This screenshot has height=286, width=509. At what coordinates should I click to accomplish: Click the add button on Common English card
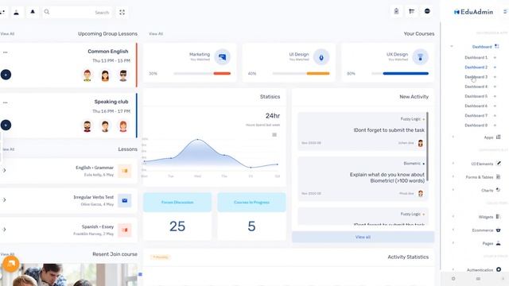pos(6,75)
